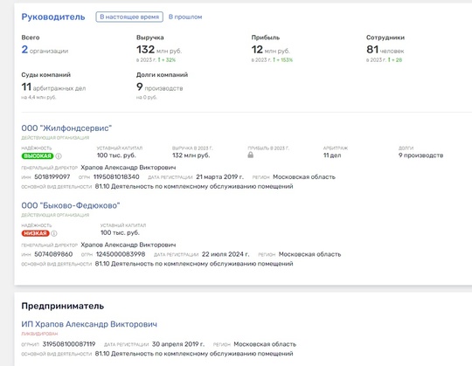472x366 pixels.
Task: Click the +28 employees growth indicator
Action: 395,60
